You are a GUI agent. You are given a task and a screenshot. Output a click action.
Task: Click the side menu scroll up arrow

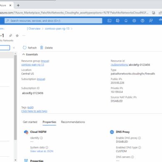point(15,54)
